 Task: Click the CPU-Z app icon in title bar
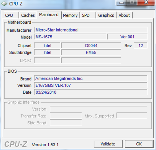click(4, 4)
